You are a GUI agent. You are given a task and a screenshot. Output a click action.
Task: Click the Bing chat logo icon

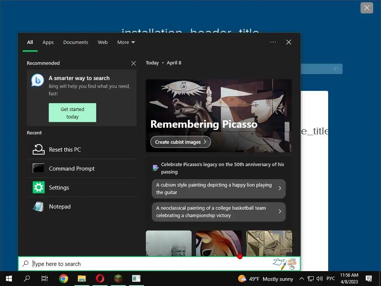38,80
